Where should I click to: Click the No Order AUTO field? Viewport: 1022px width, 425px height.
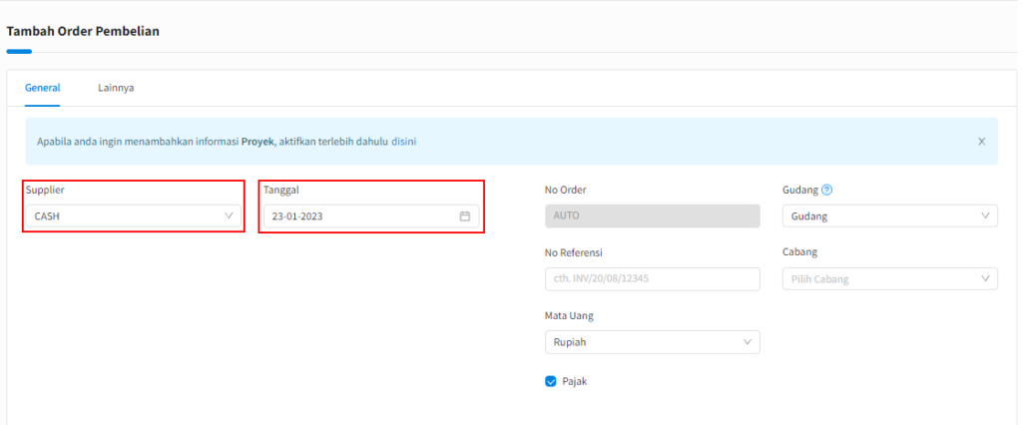652,215
